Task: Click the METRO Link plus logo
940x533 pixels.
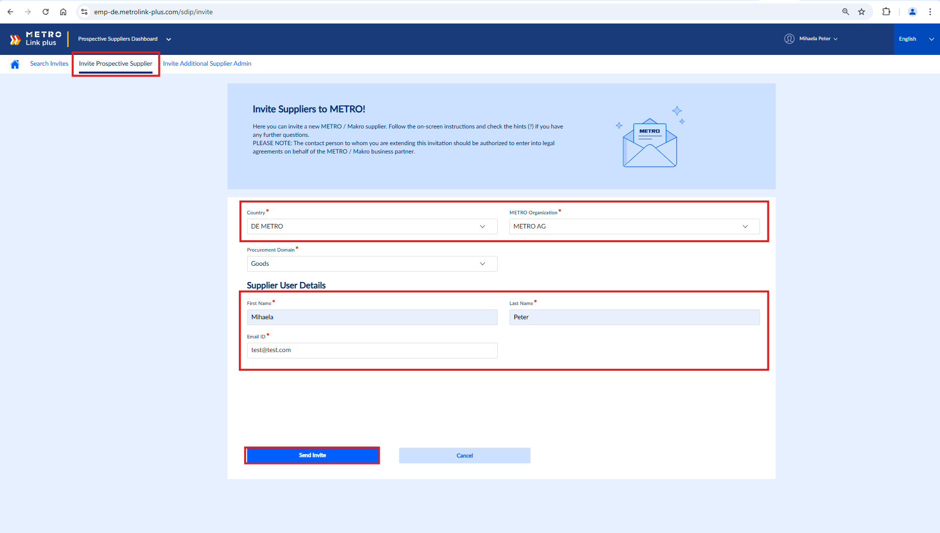Action: click(36, 39)
